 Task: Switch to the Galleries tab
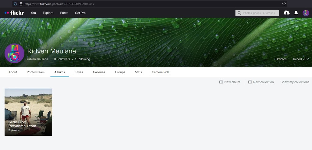click(x=99, y=72)
